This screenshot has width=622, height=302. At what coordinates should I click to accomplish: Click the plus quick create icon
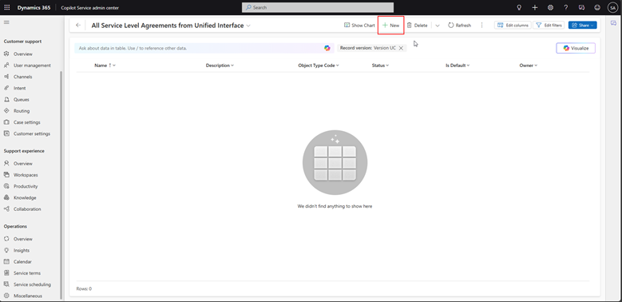tap(535, 7)
